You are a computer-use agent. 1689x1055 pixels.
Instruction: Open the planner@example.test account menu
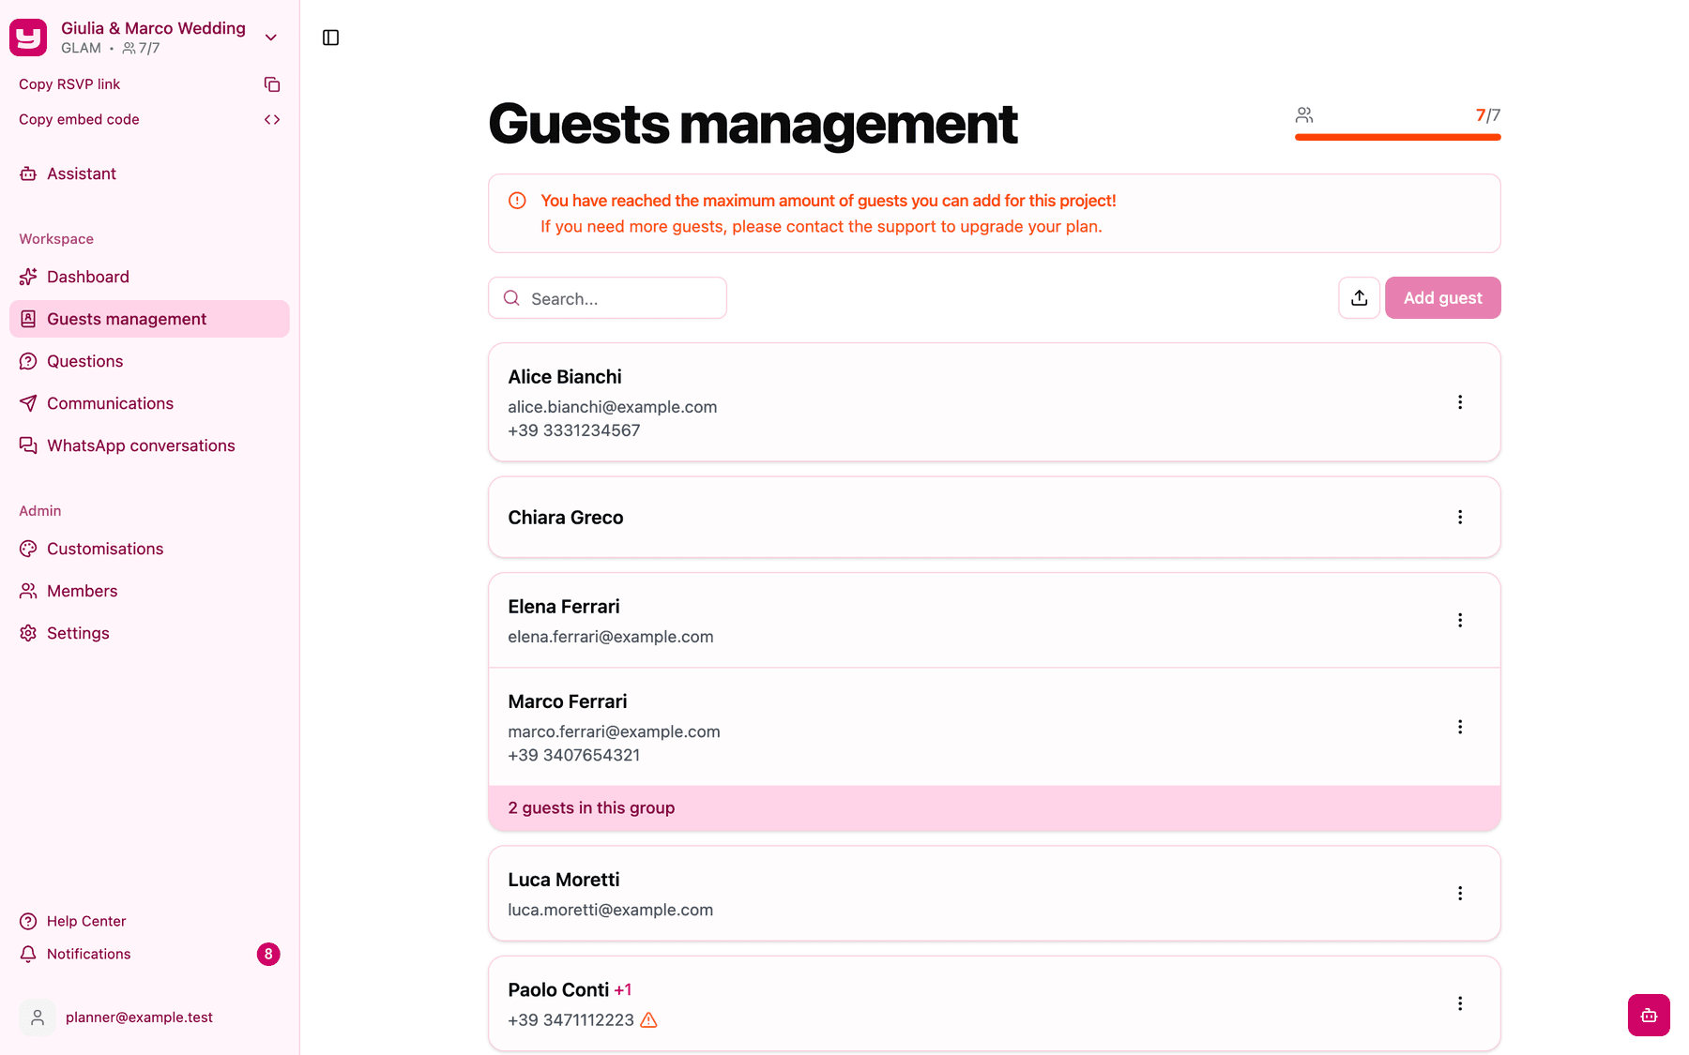point(149,1017)
